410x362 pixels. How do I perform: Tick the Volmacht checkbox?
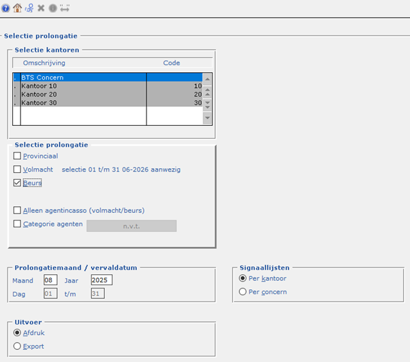pos(18,169)
